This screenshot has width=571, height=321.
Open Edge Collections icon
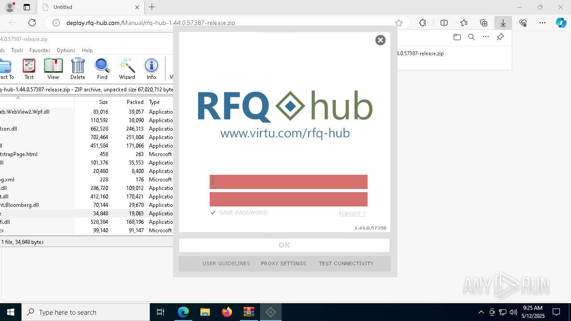click(x=484, y=23)
